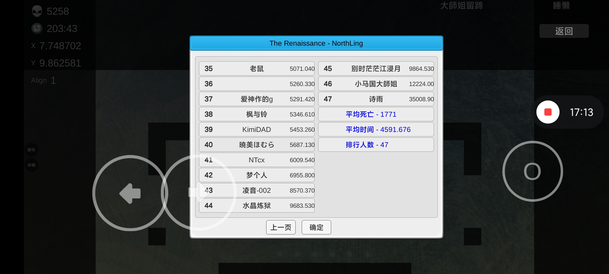
Task: Select rank 39 row KimiDAD
Action: point(257,129)
